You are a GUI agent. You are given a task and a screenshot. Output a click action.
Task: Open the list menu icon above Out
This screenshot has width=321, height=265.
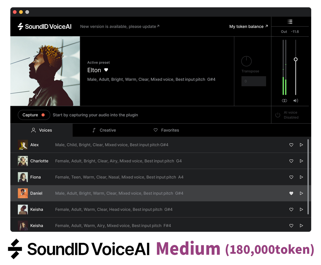coord(290,22)
